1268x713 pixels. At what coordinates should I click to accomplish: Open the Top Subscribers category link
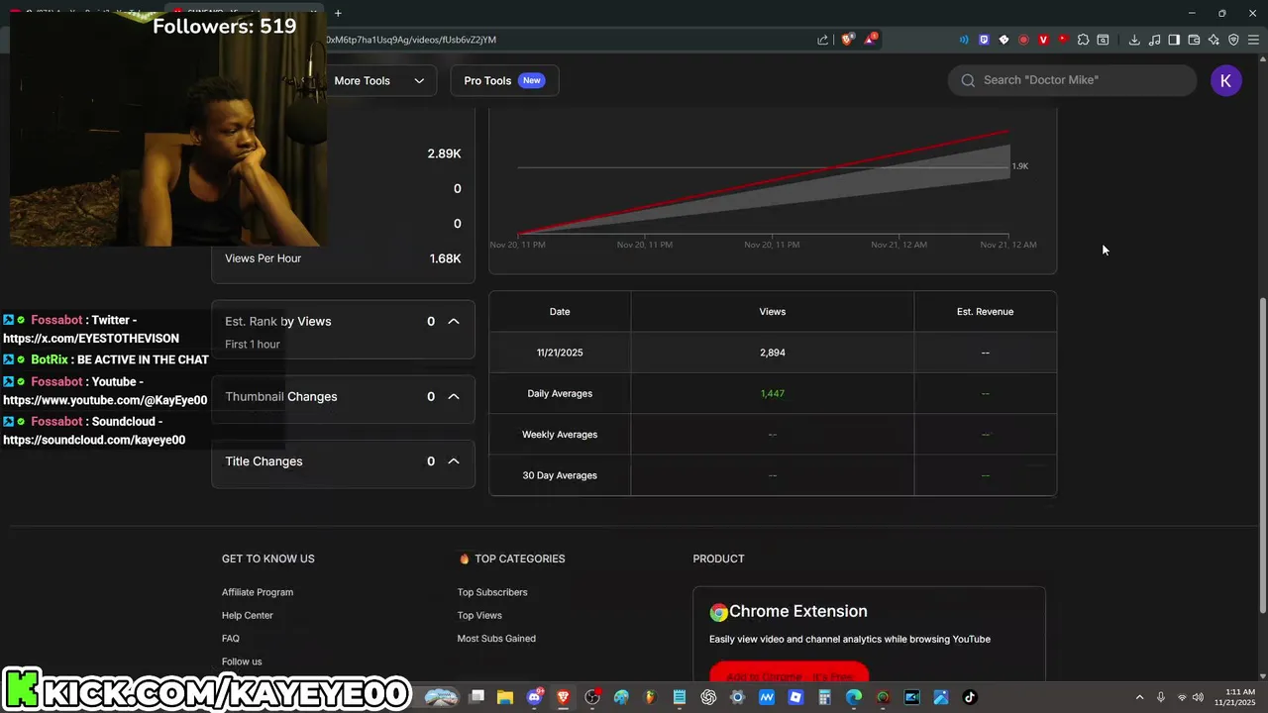tap(492, 592)
